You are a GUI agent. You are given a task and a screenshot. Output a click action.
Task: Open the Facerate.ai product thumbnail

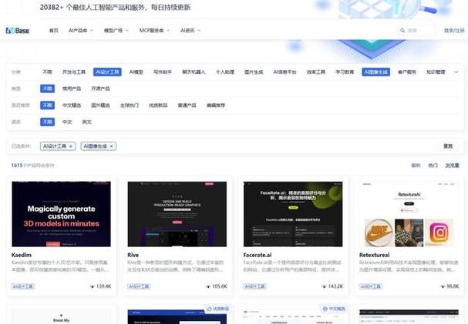click(x=293, y=214)
